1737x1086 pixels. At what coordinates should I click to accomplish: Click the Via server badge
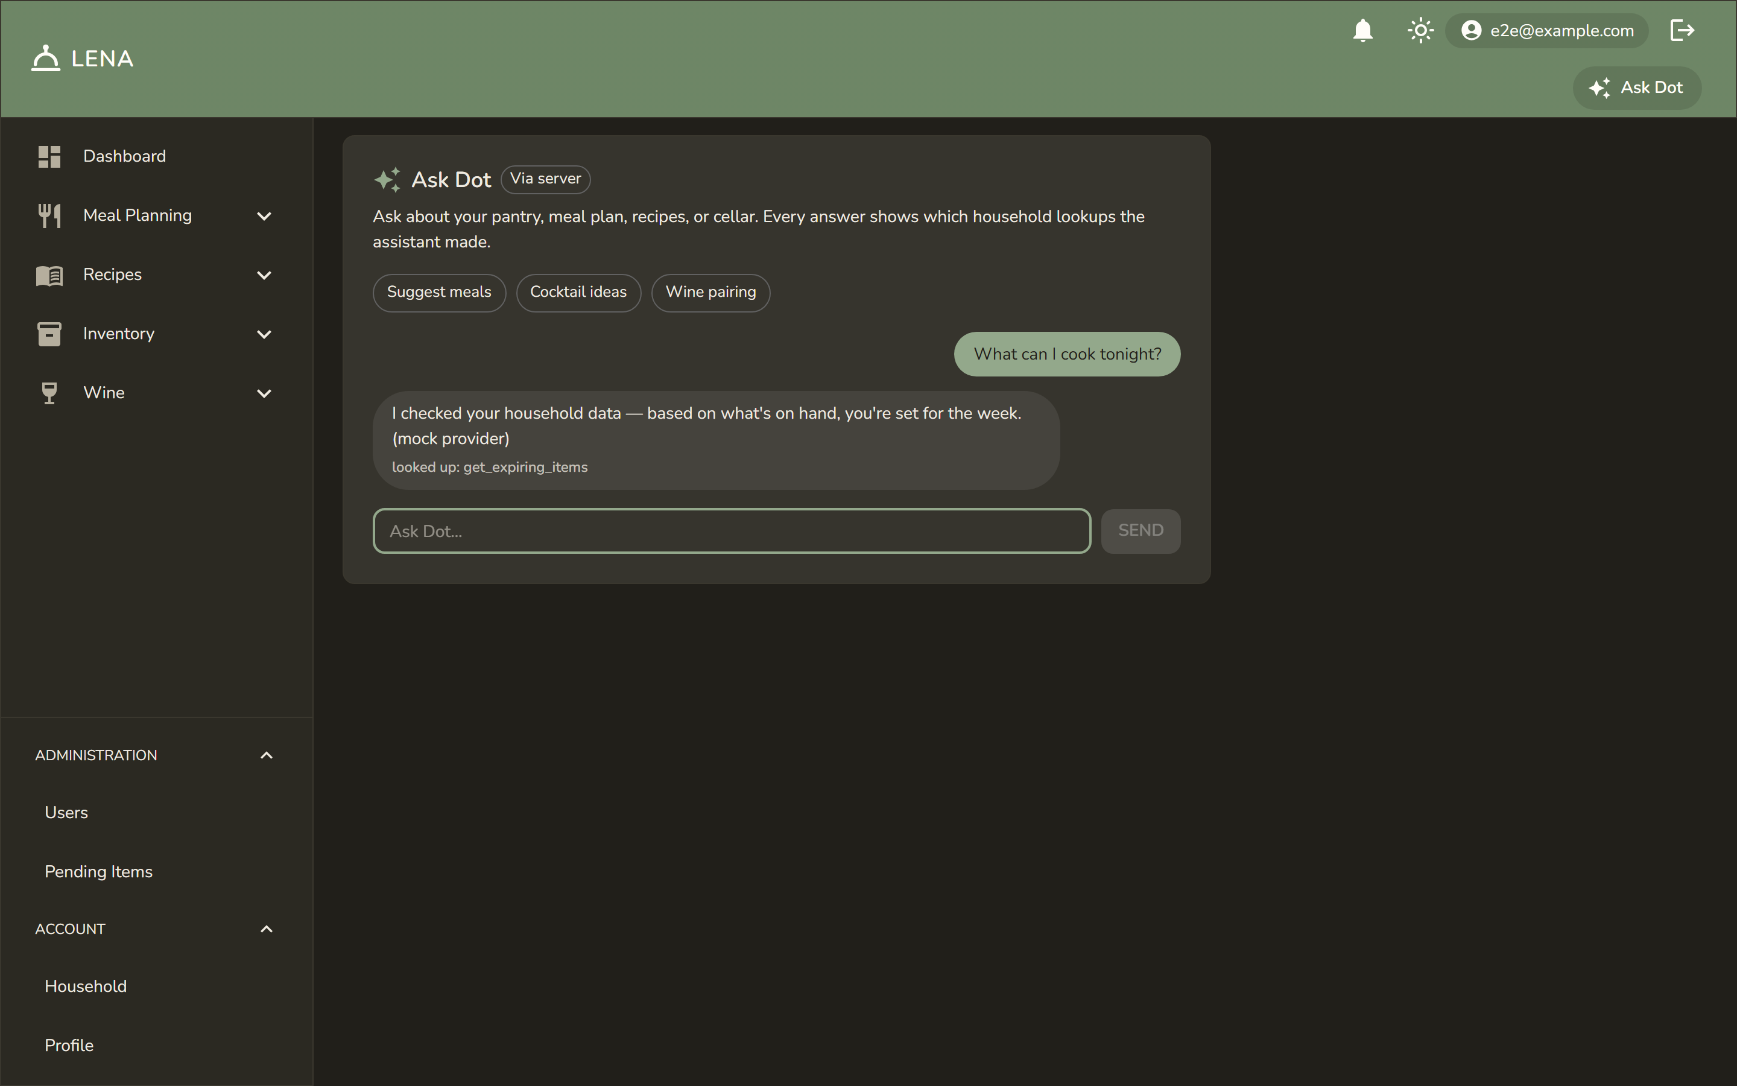[545, 179]
